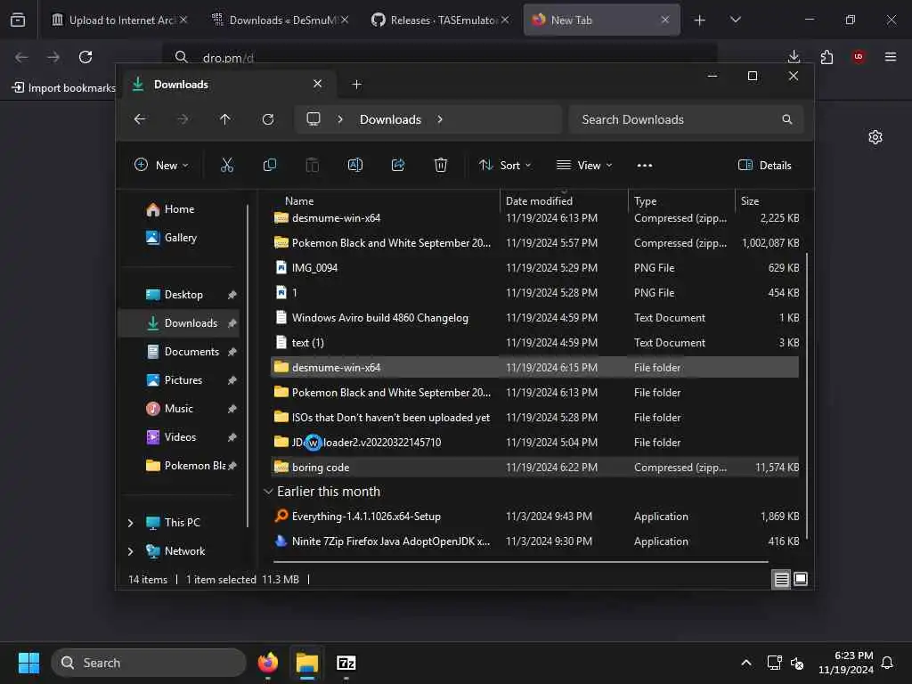Open the See more ellipsis menu
912x684 pixels.
645,165
